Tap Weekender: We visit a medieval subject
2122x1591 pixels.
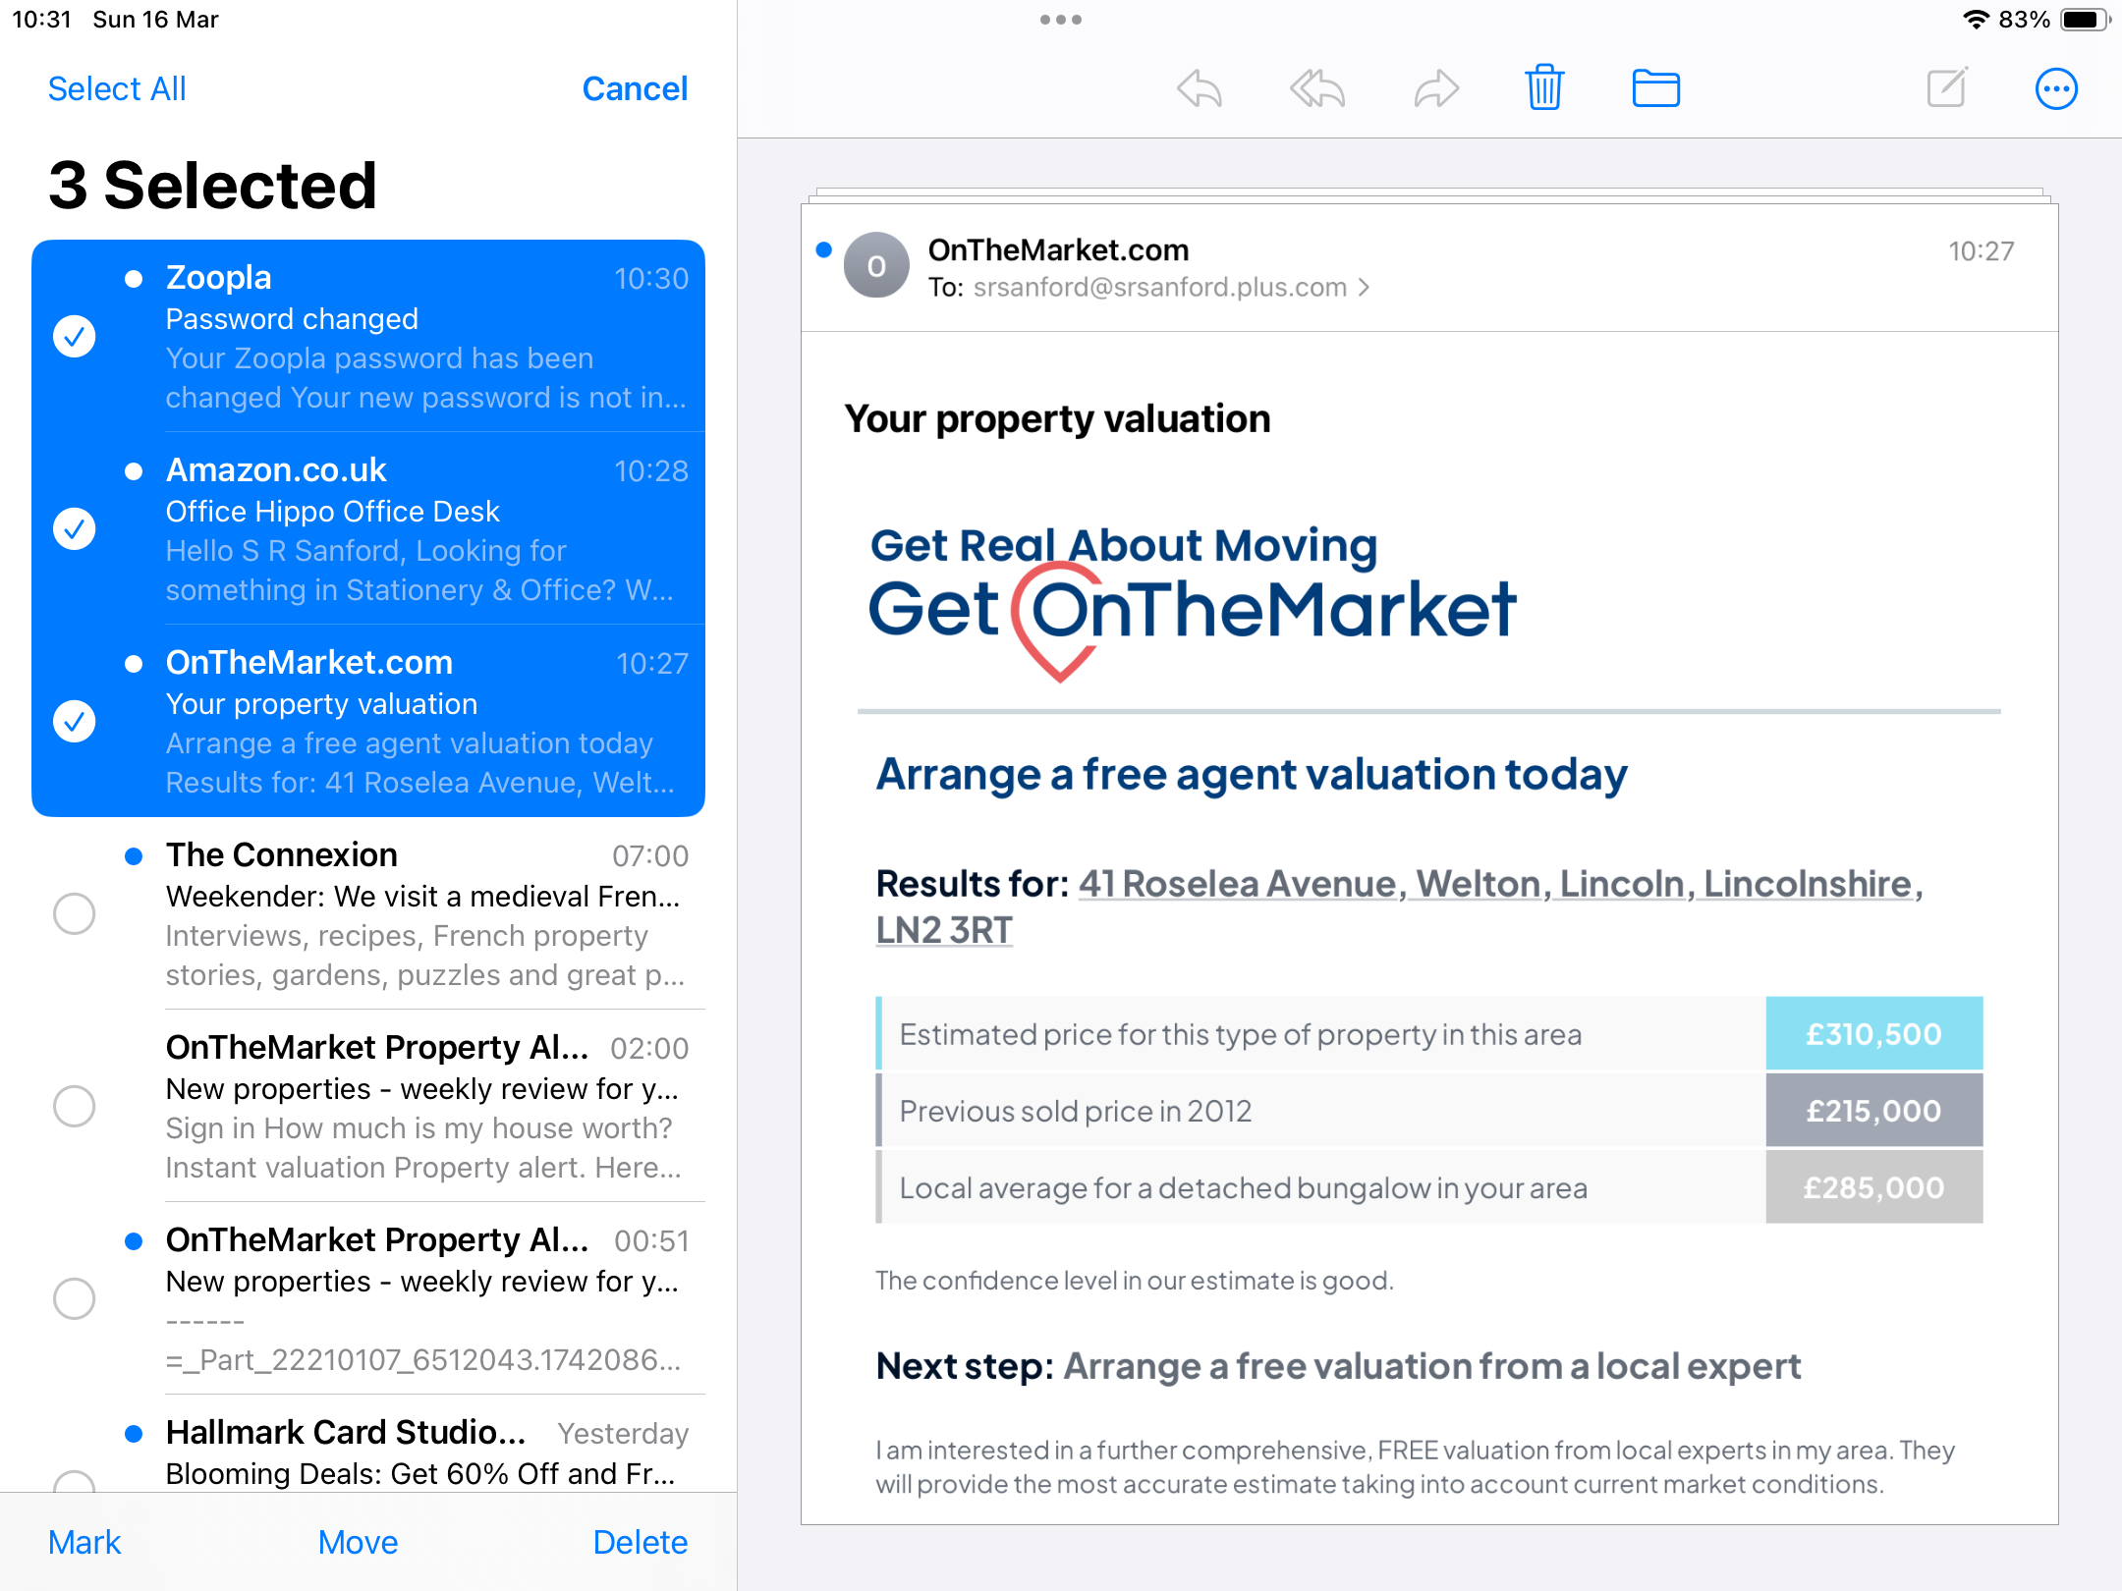coord(422,897)
